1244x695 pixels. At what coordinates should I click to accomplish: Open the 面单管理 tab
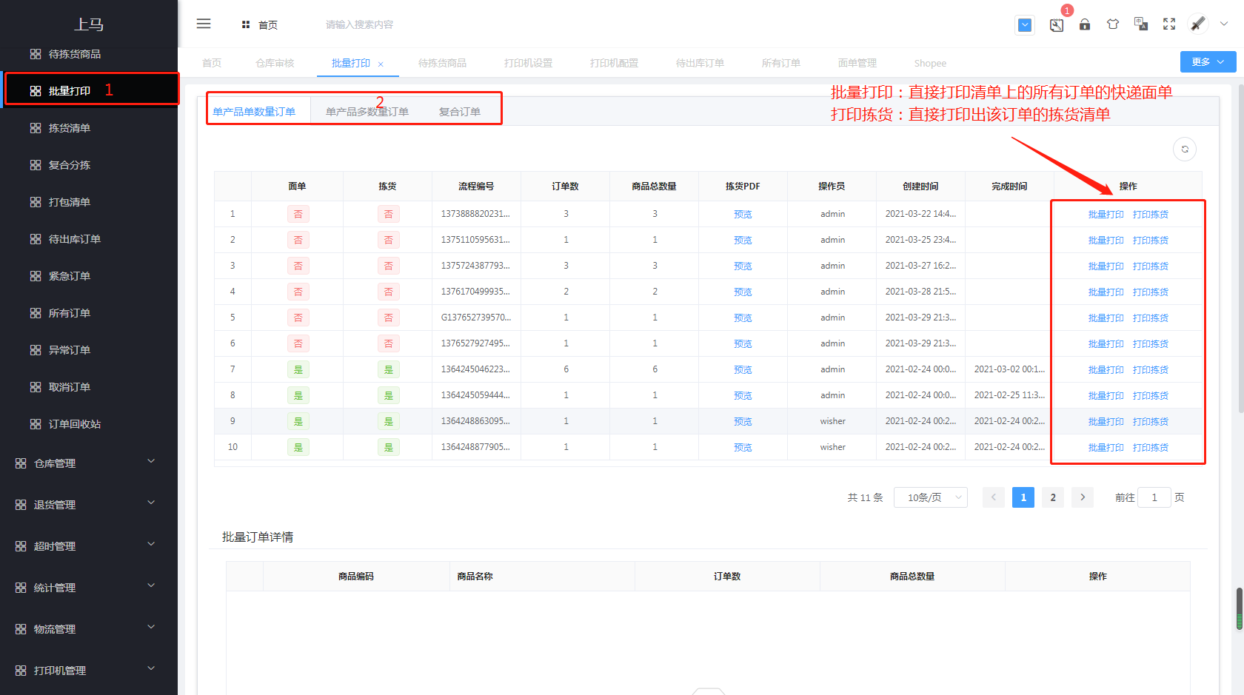857,64
